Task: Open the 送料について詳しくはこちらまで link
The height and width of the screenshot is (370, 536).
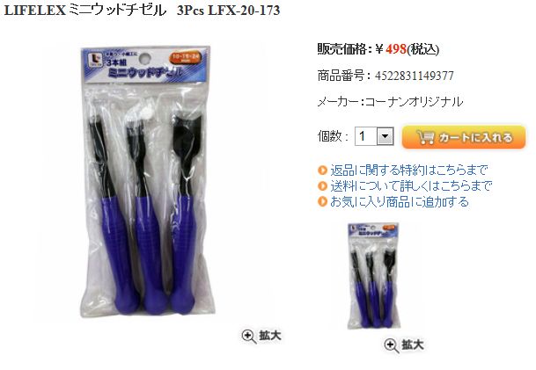Action: (x=411, y=186)
